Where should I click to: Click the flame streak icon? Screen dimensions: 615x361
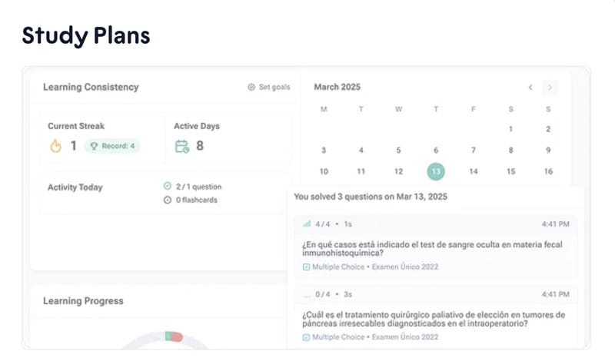click(55, 146)
